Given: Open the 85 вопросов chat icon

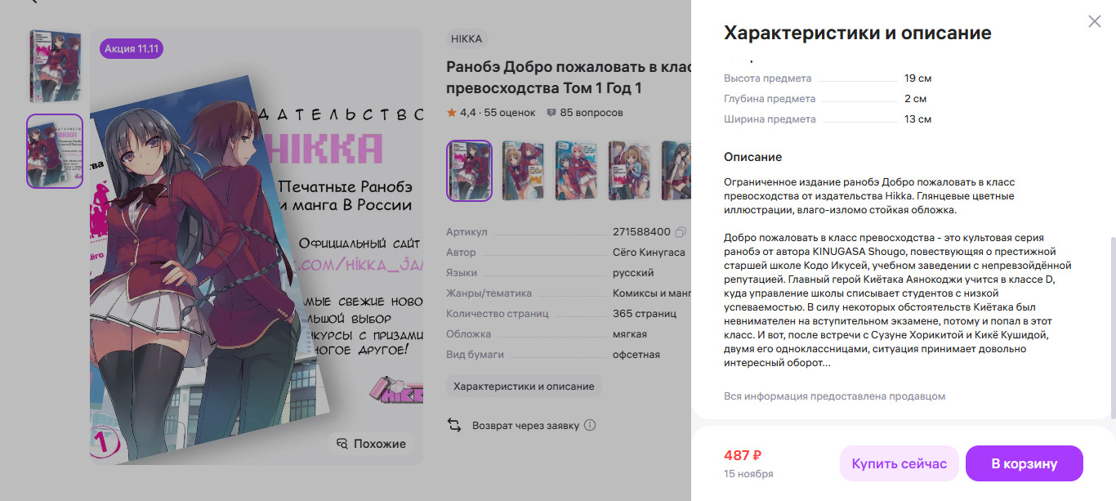Looking at the screenshot, I should click(x=551, y=112).
